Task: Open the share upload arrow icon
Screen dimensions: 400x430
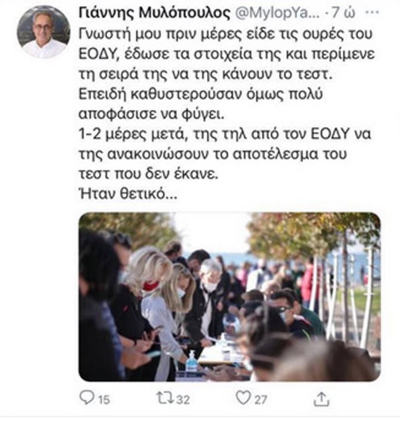Action: tap(321, 399)
